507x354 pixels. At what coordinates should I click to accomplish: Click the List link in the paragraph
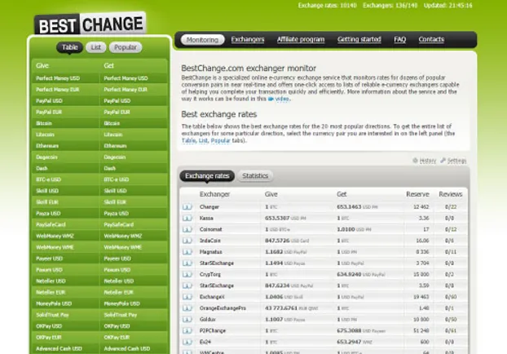pos(203,140)
